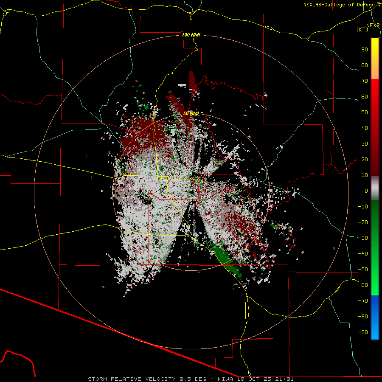Click the "50 NMI" range ring label
Screen dimensions: 382x382
click(191, 113)
